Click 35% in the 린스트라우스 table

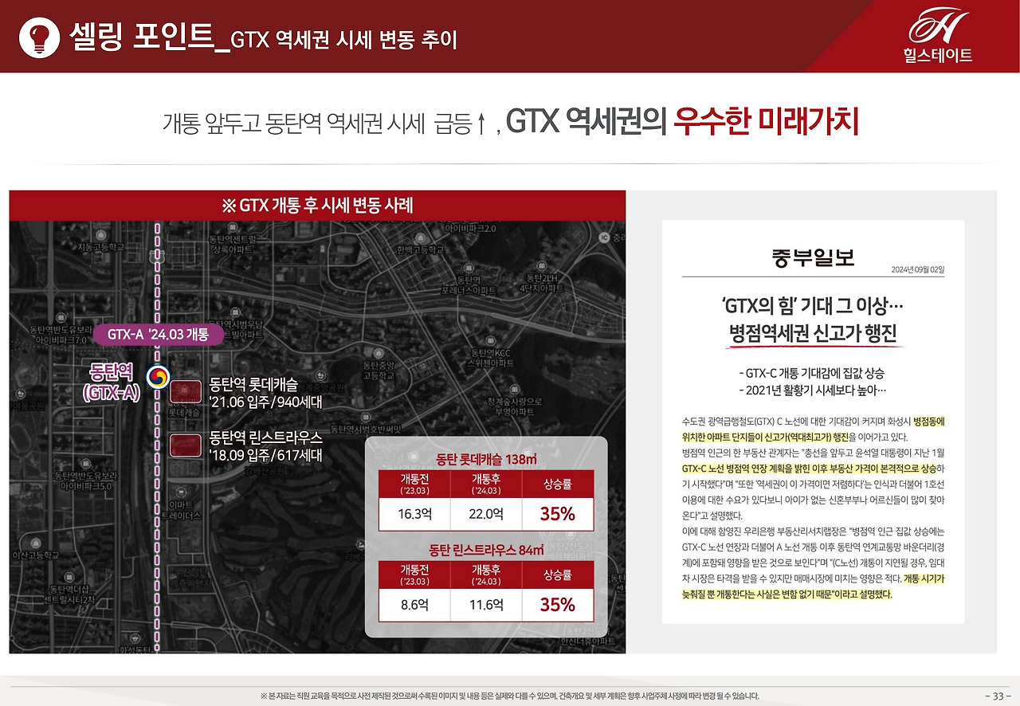pyautogui.click(x=558, y=605)
